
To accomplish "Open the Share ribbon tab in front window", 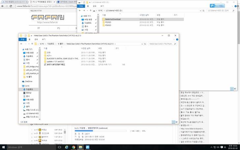I will coord(36,40).
